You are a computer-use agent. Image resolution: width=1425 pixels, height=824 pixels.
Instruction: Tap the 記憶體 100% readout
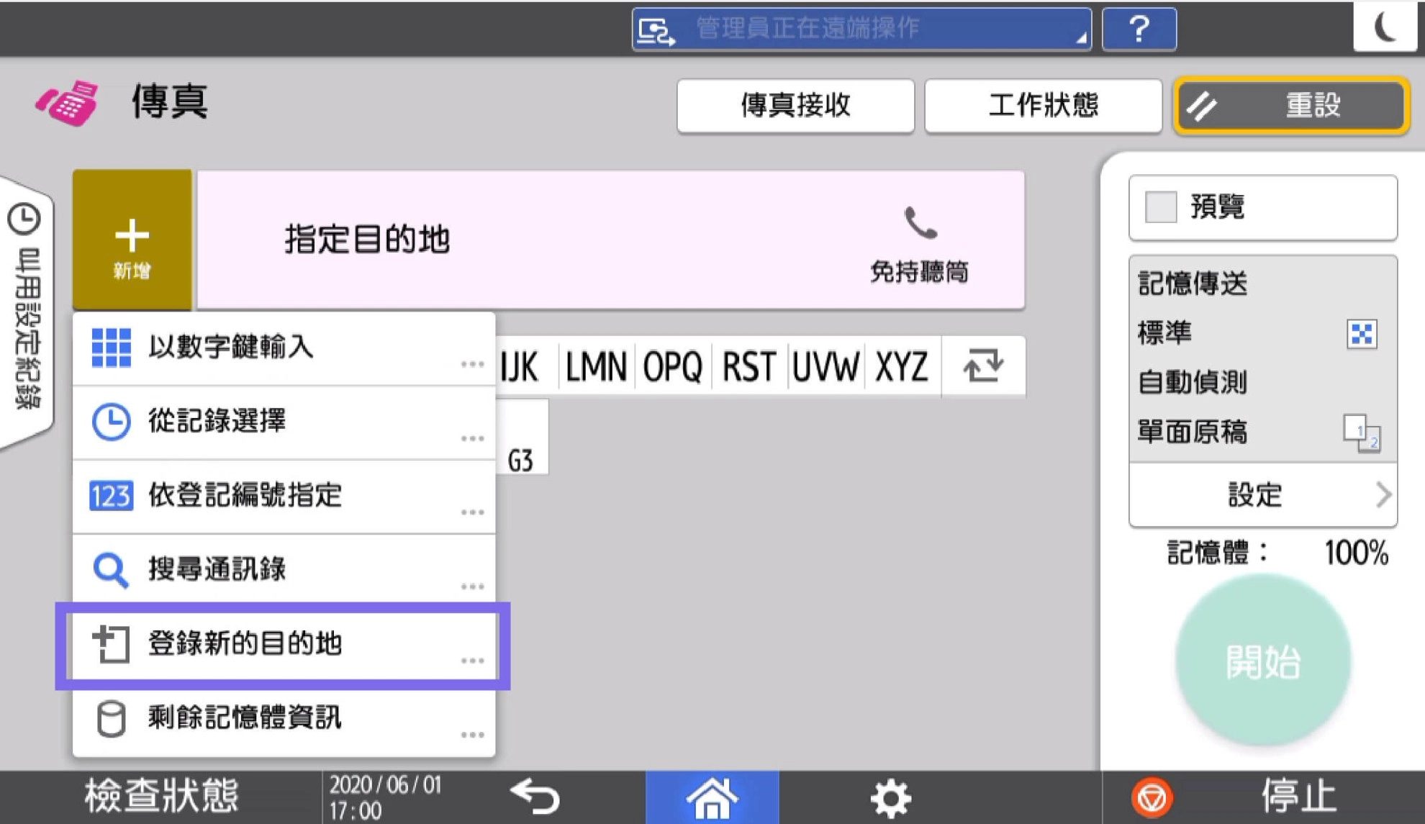pos(1277,553)
